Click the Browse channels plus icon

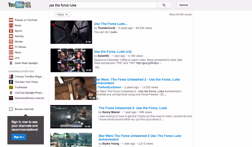[11, 109]
